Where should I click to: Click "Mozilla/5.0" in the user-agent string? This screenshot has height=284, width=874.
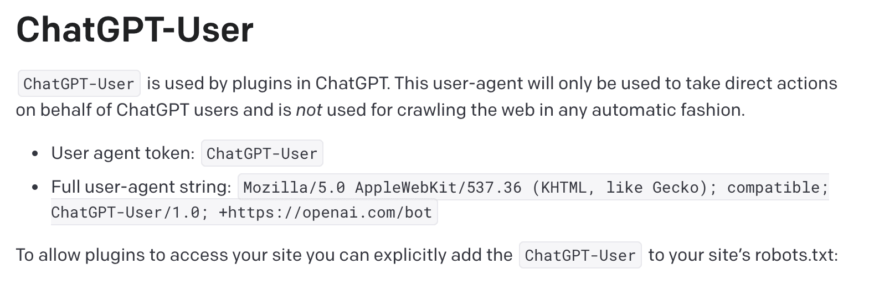(x=294, y=188)
